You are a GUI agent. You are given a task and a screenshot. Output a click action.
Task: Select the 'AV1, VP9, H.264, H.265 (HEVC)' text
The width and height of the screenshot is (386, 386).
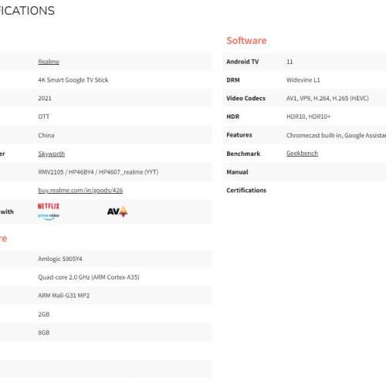327,98
